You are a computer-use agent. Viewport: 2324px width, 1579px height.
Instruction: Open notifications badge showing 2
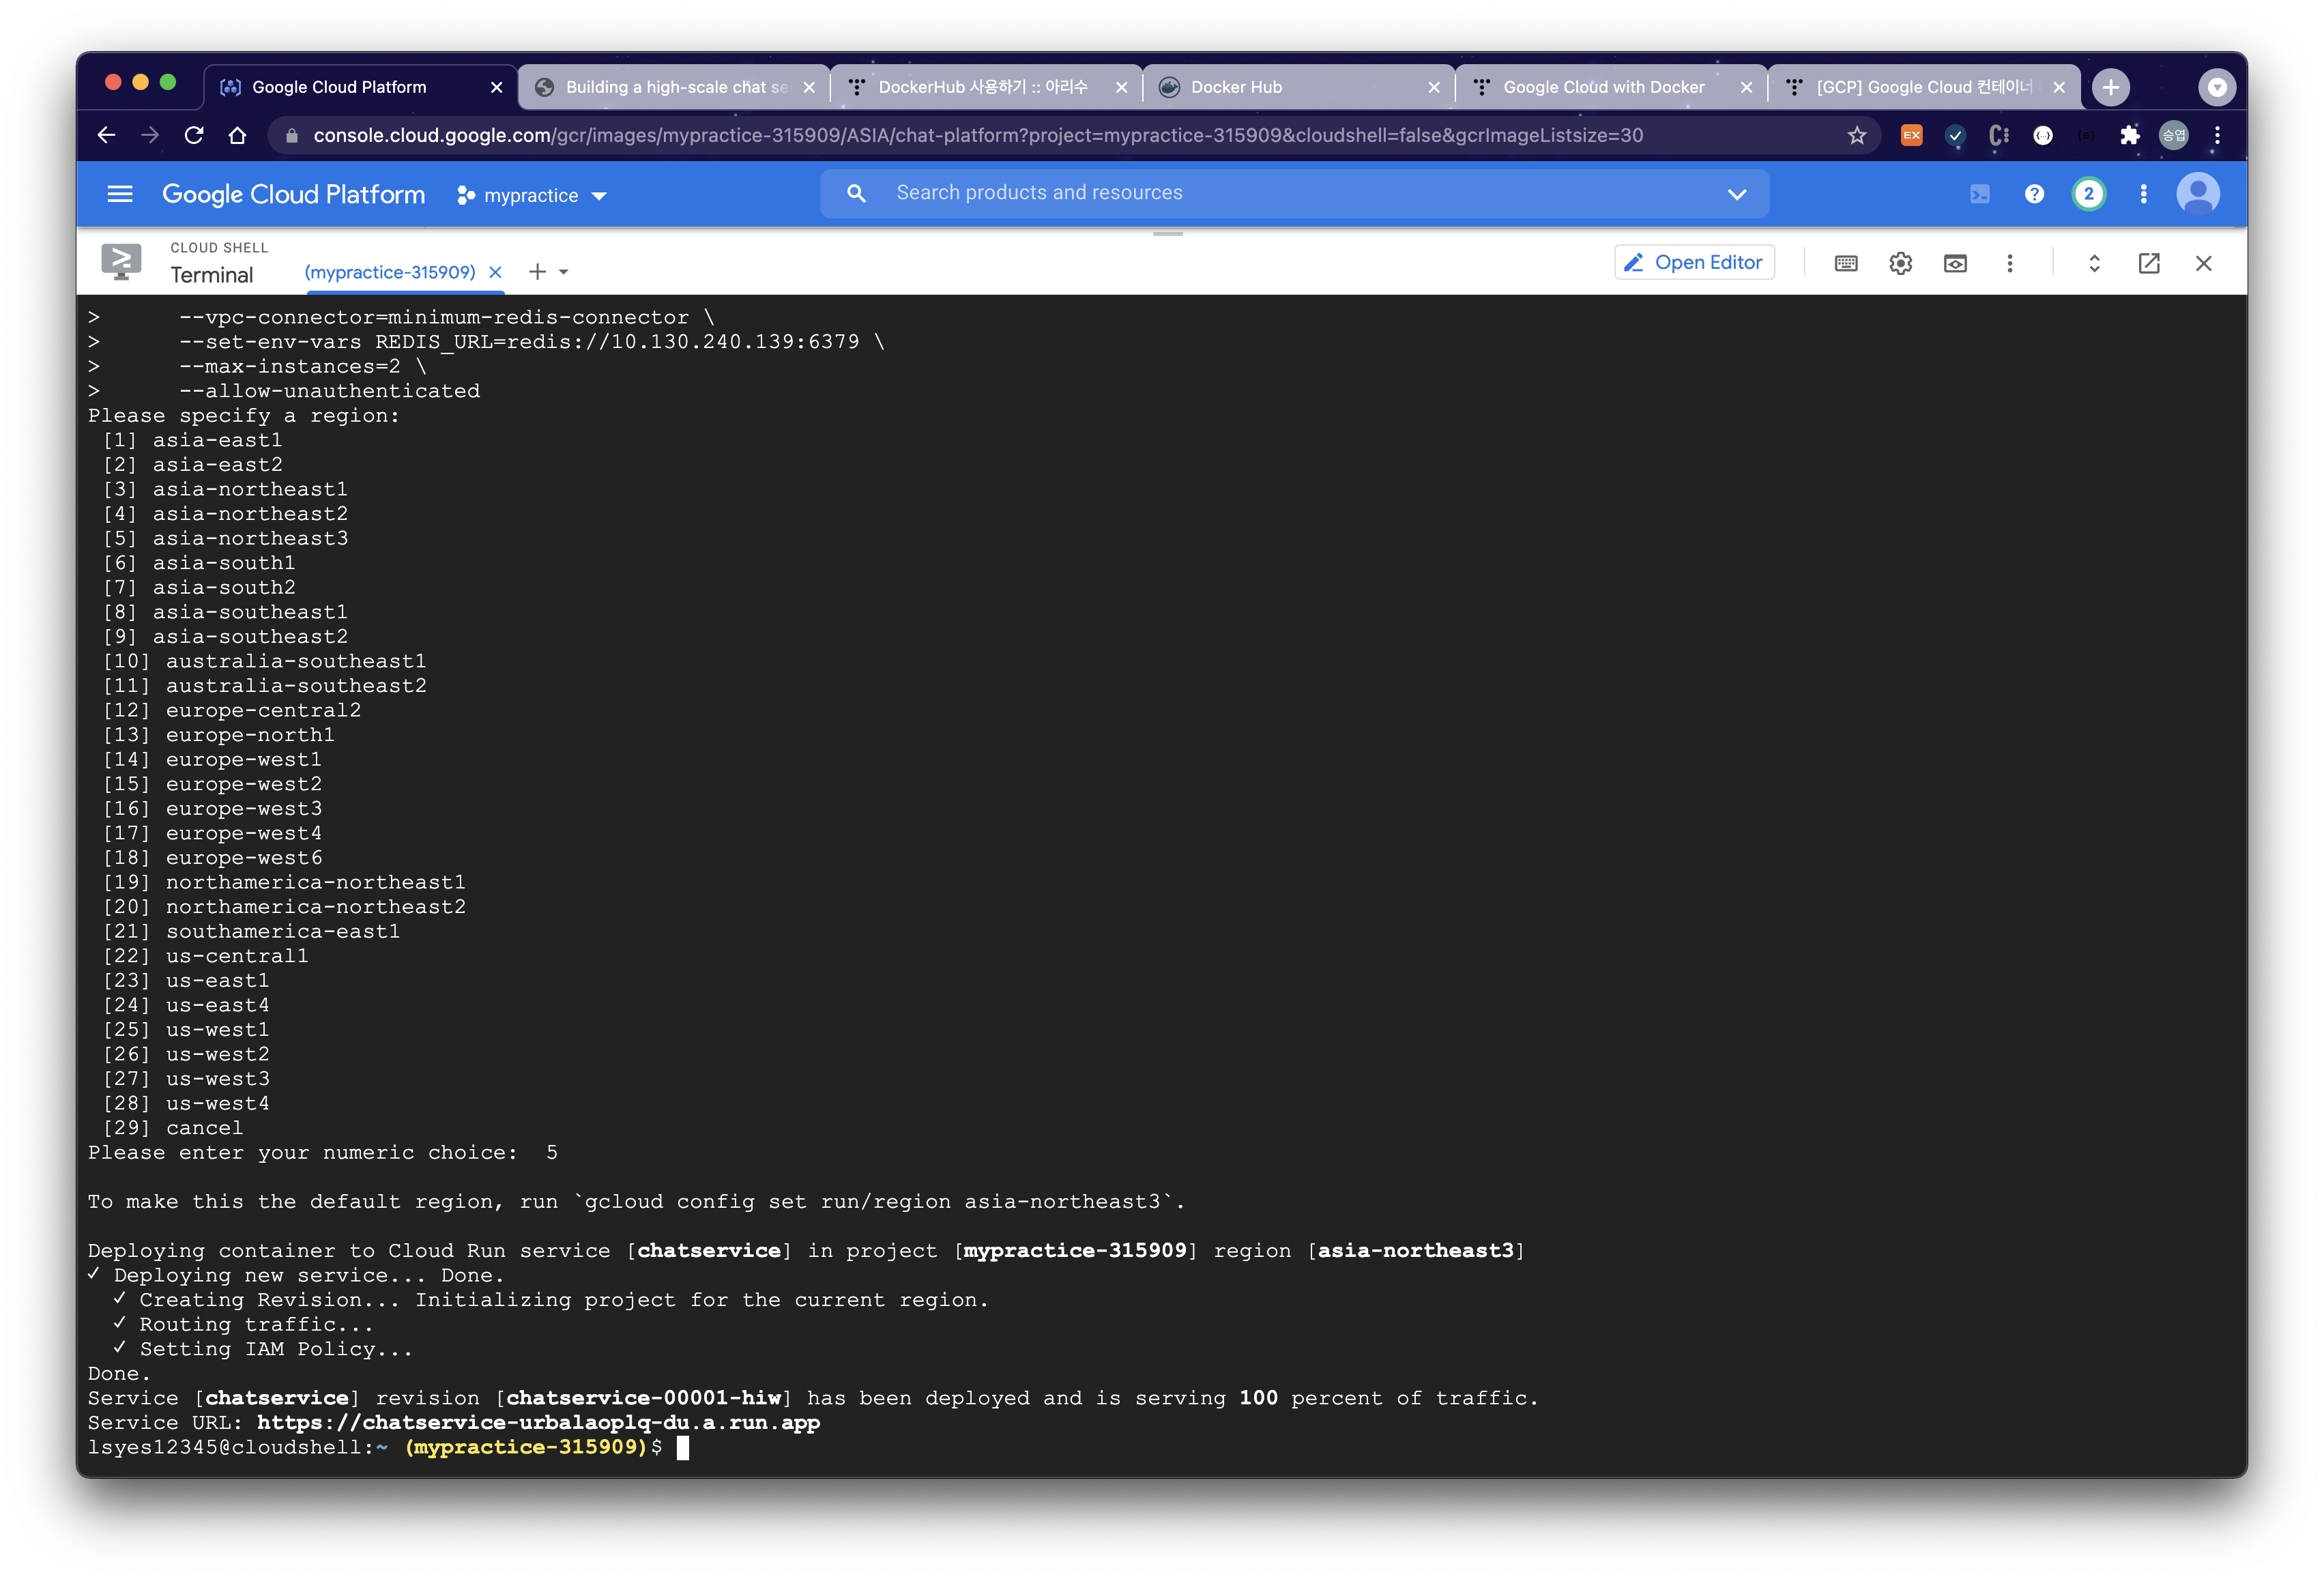point(2089,194)
